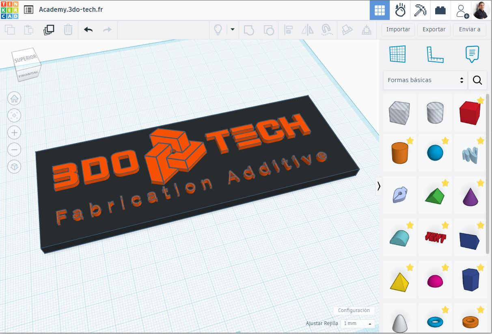The width and height of the screenshot is (492, 334).
Task: Toggle favorite star on orange cylinder
Action: pos(410,141)
